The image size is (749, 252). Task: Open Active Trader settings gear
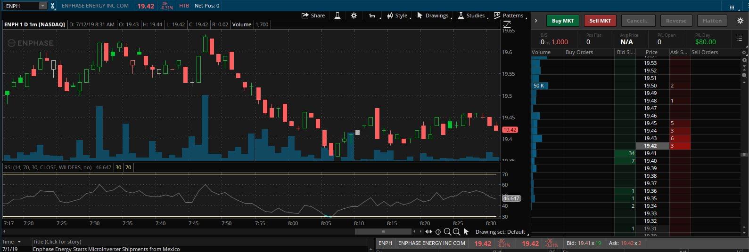(x=740, y=21)
